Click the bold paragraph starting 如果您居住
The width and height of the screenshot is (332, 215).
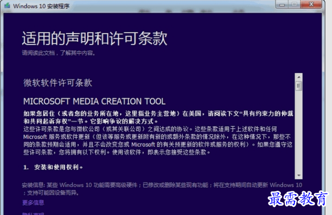(158, 118)
